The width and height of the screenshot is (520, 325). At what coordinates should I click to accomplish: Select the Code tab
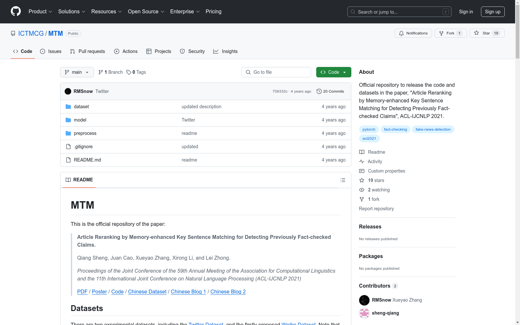(x=23, y=51)
